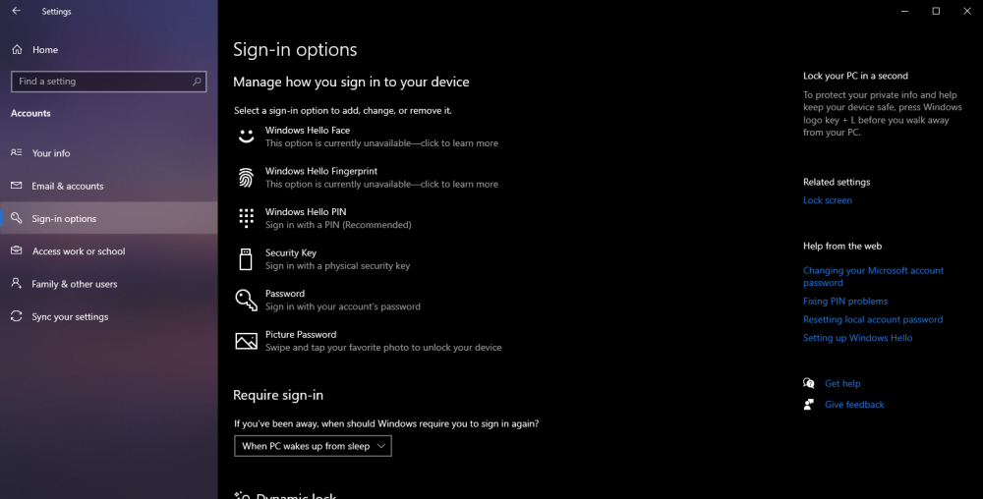
Task: Click the Get help chat icon
Action: [x=809, y=383]
